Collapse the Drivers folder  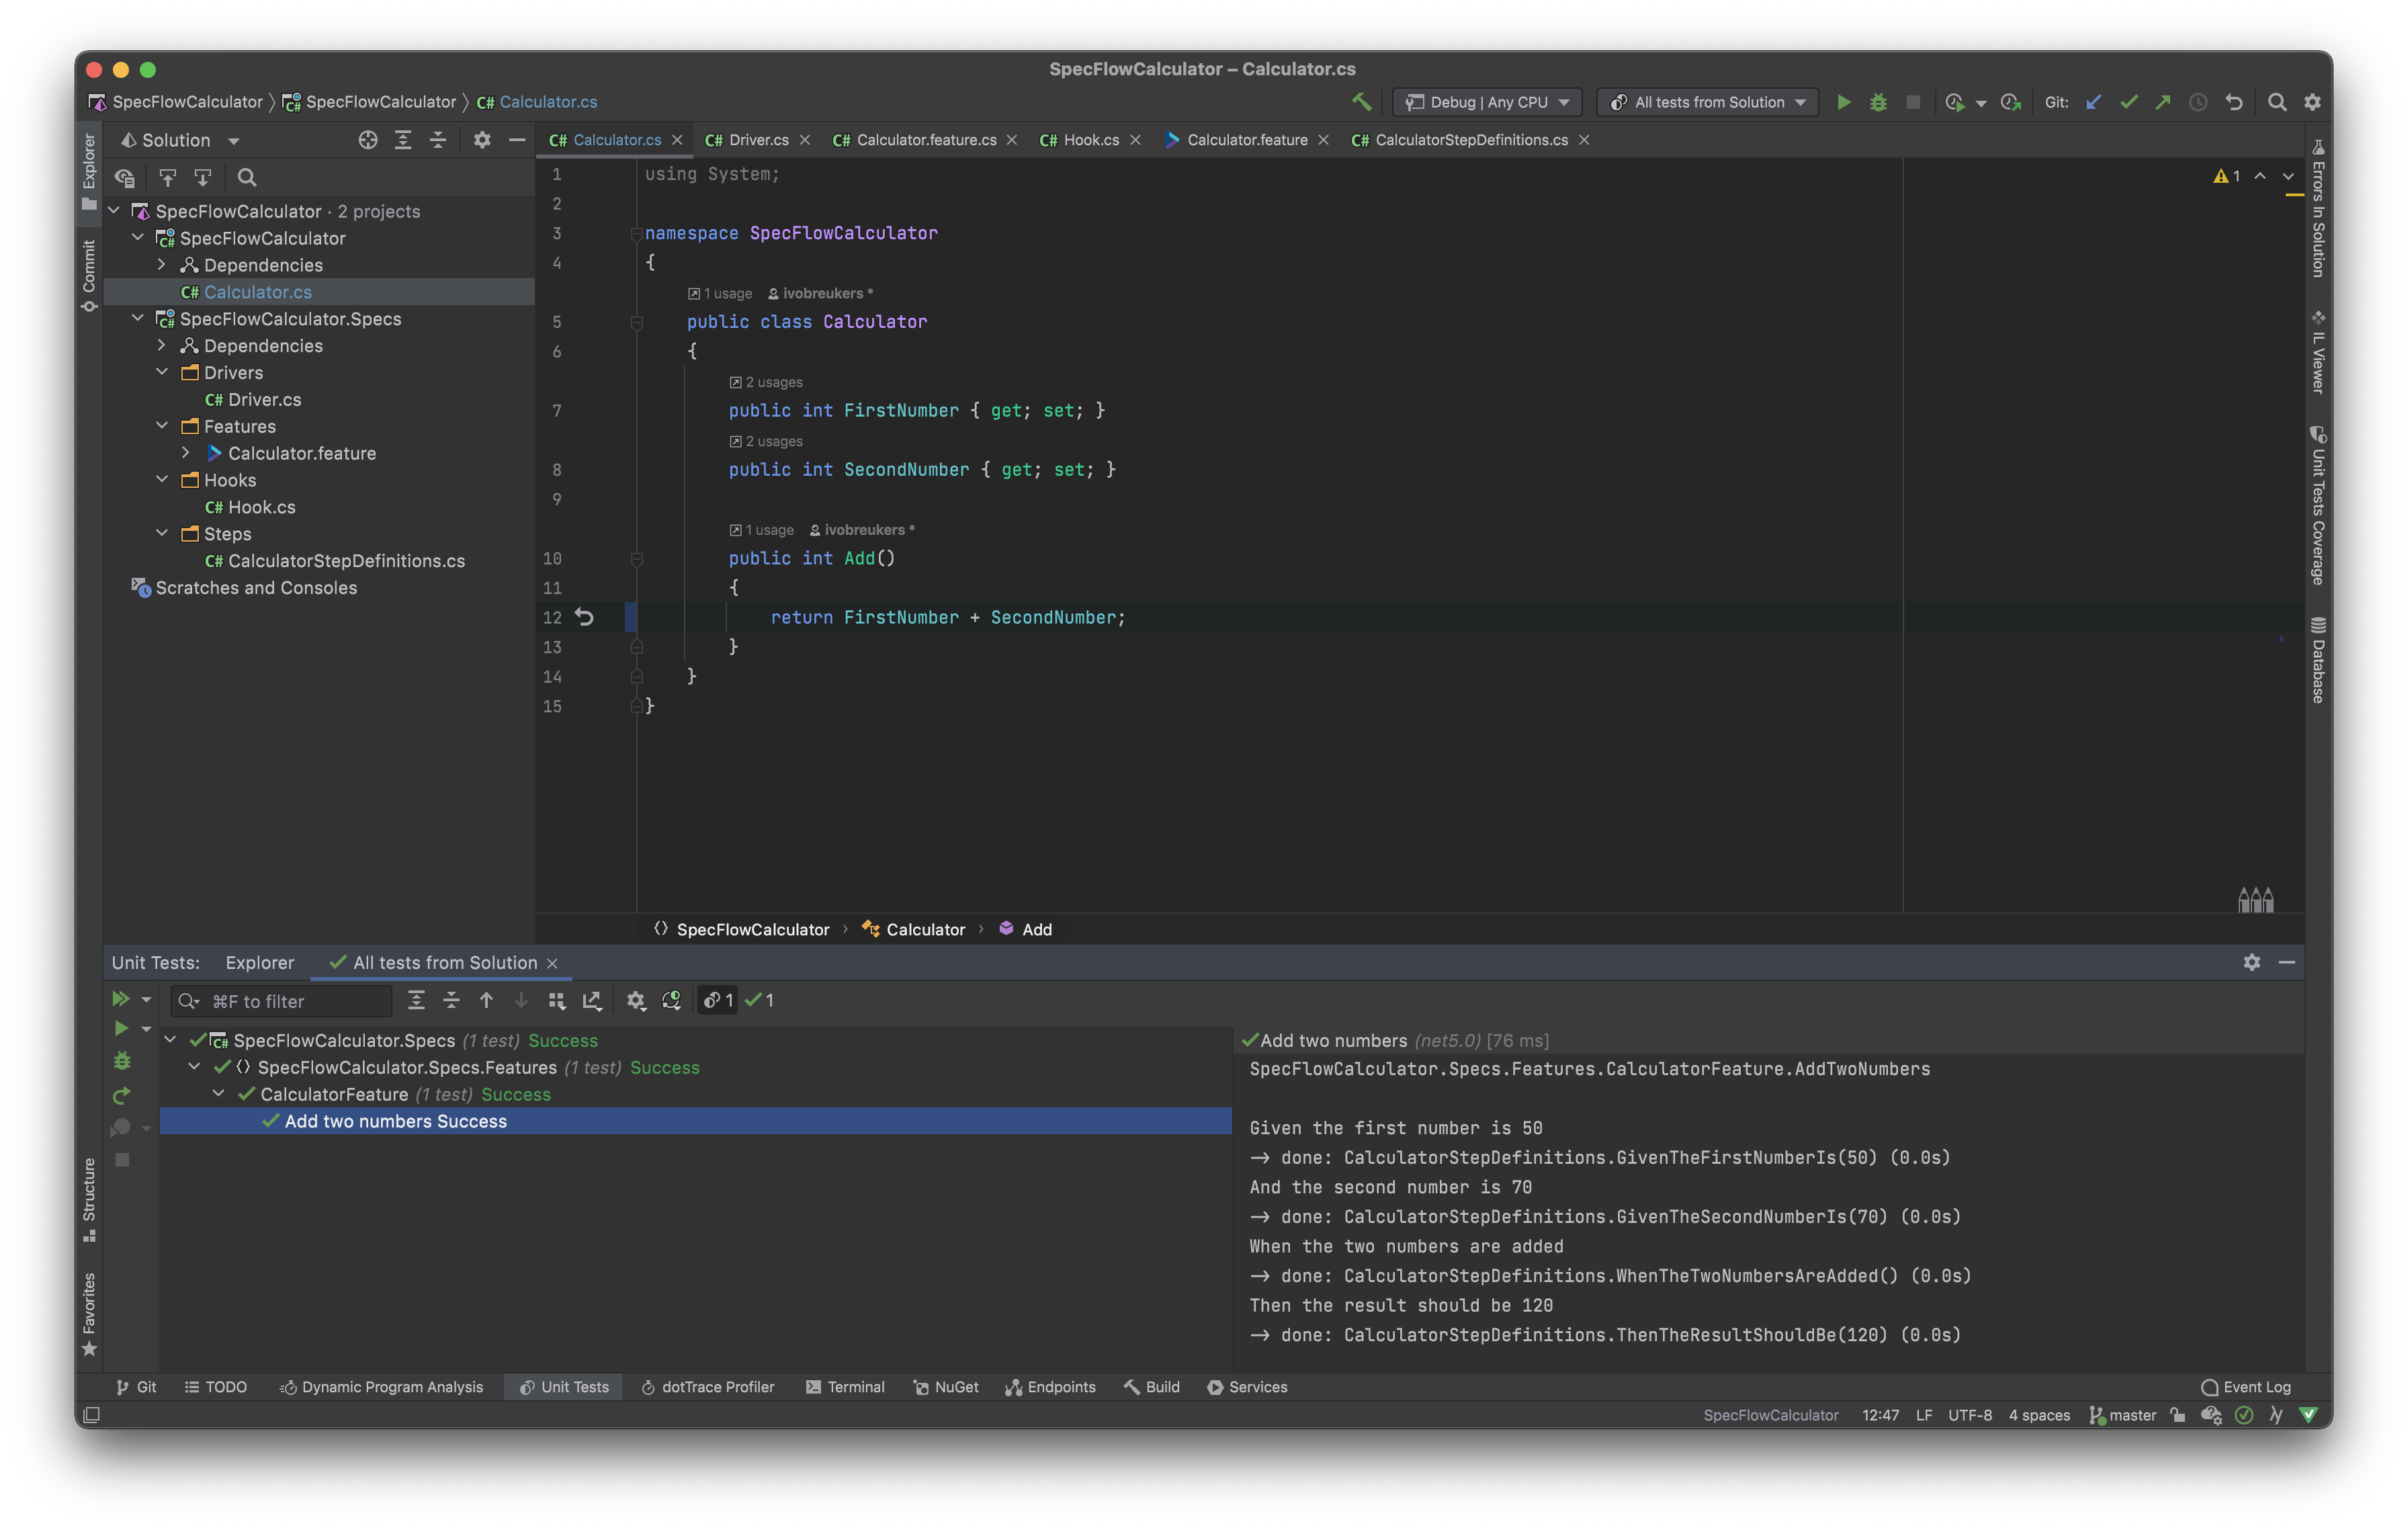pyautogui.click(x=162, y=372)
